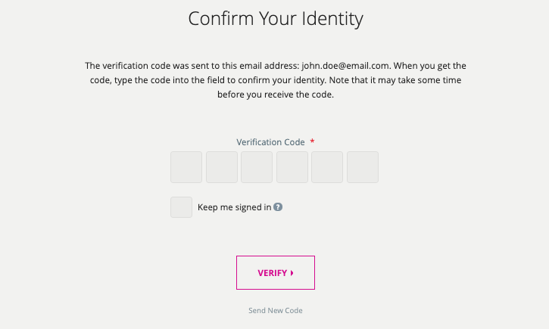549x329 pixels.
Task: Click the Confirm Your Identity heading
Action: tap(275, 18)
